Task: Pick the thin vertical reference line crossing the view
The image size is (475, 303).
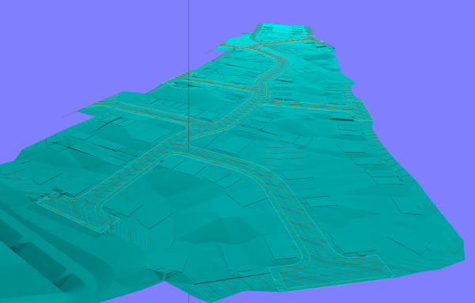Action: (189, 151)
